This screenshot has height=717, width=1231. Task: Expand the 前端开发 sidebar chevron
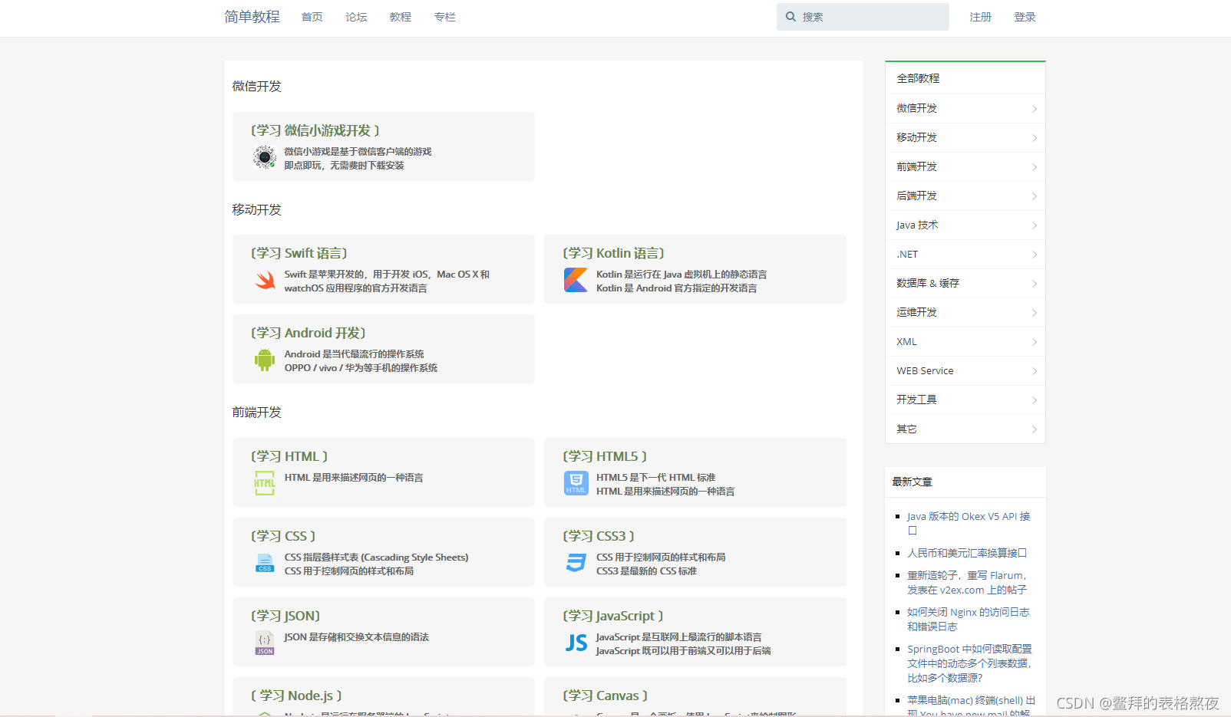point(1035,167)
